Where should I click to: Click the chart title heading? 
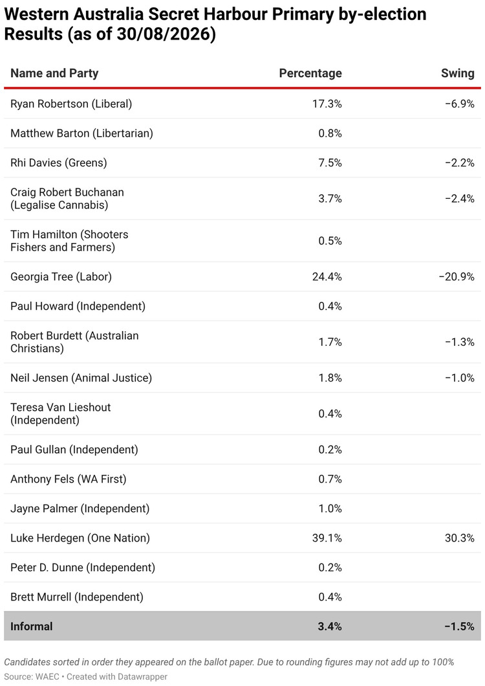tap(215, 24)
